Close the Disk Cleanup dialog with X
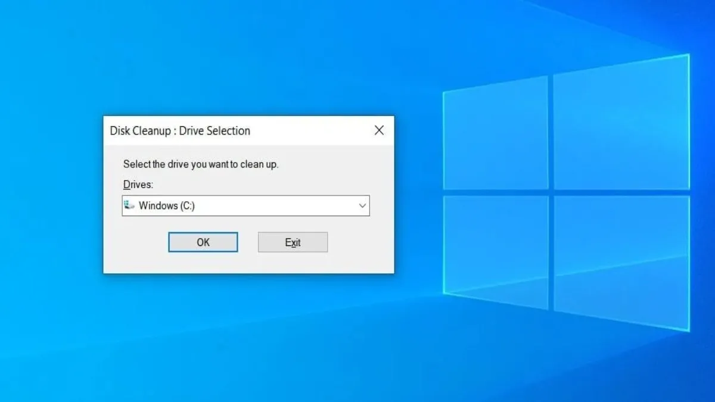Viewport: 715px width, 402px height. point(379,130)
